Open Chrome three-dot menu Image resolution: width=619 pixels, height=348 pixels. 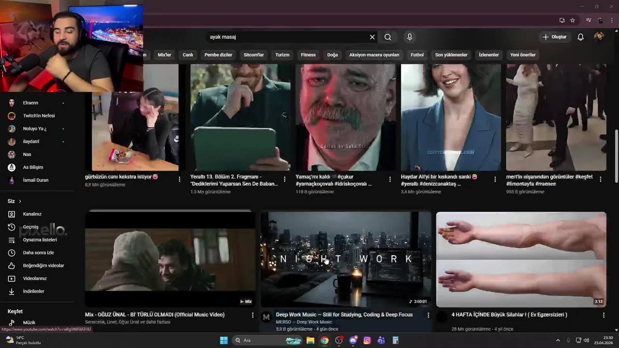(x=612, y=20)
